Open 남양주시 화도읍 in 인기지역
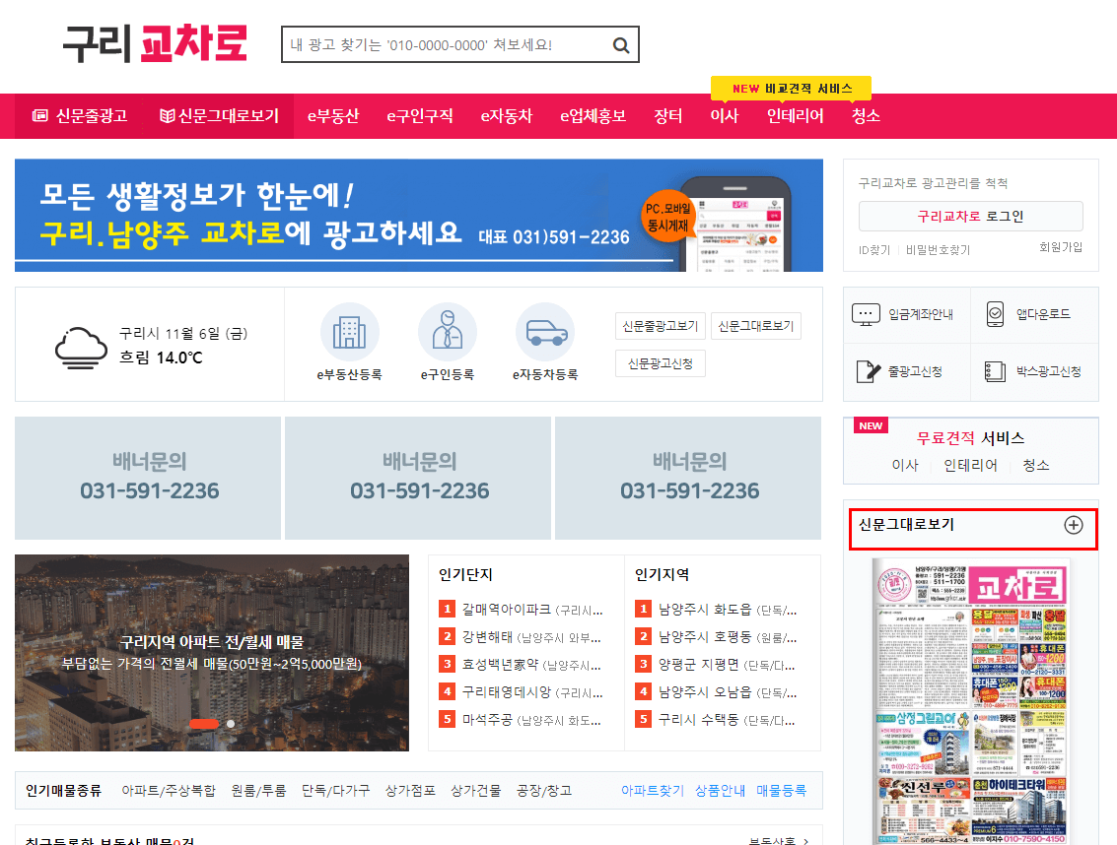1117x845 pixels. click(728, 610)
